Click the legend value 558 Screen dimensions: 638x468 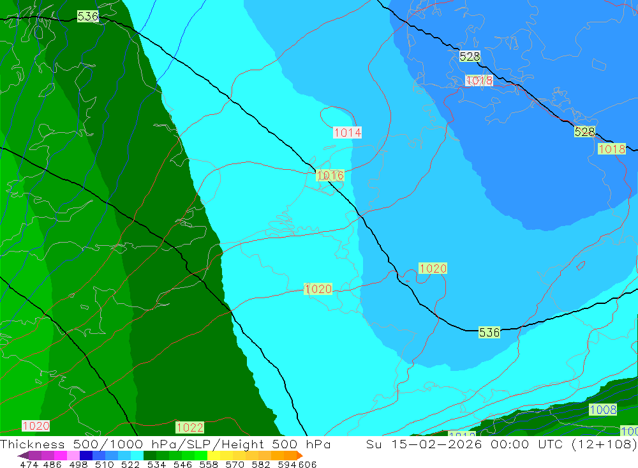(209, 464)
